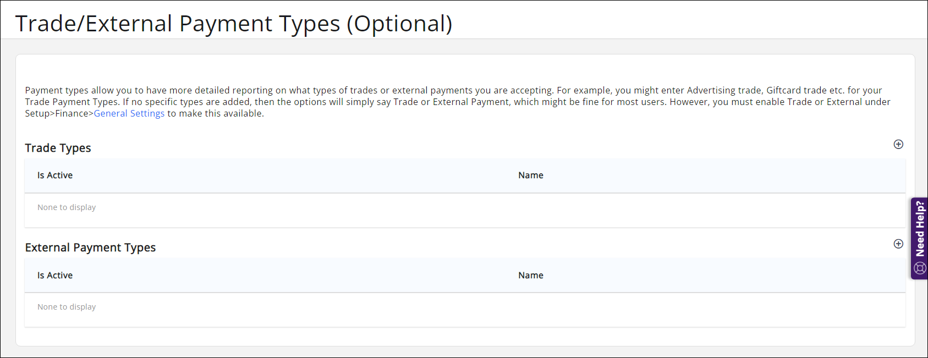Click the 'Setup>Finance>' path text
928x358 pixels.
(x=59, y=113)
